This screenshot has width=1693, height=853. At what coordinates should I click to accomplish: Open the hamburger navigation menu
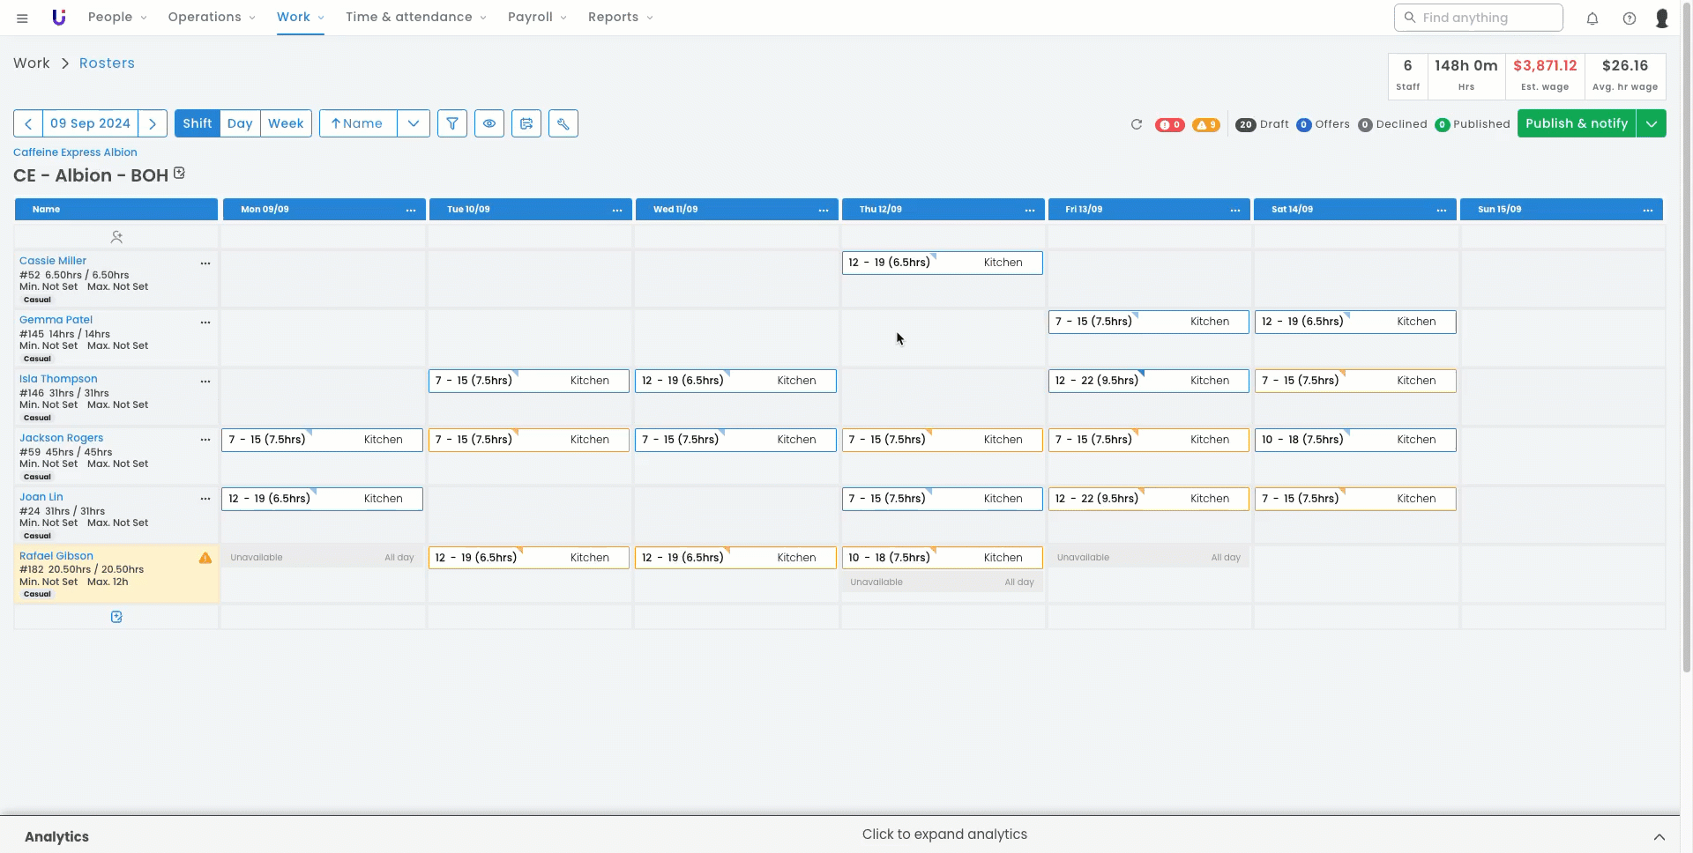click(22, 18)
